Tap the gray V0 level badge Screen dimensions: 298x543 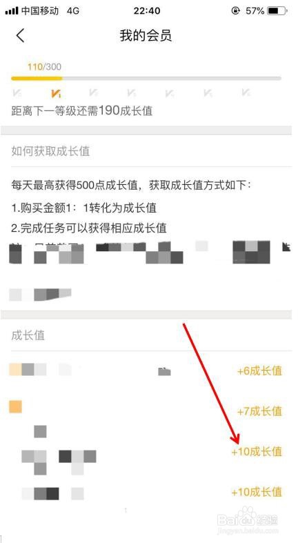(x=17, y=93)
